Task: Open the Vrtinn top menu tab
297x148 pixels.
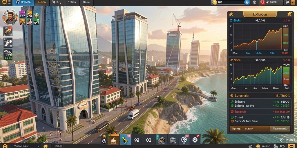Action: (72, 2)
